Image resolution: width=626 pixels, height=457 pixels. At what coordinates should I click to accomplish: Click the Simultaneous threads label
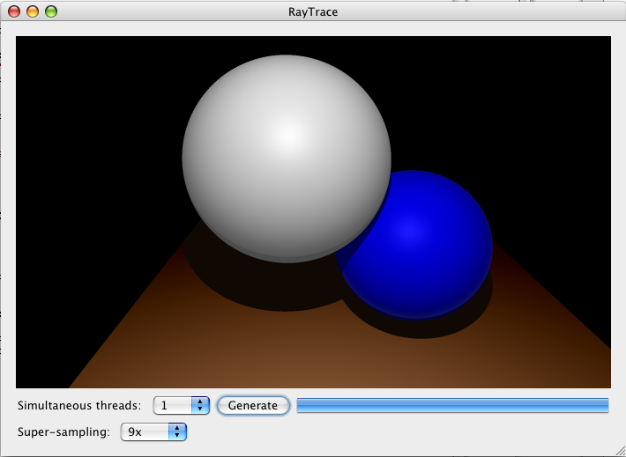pos(79,405)
